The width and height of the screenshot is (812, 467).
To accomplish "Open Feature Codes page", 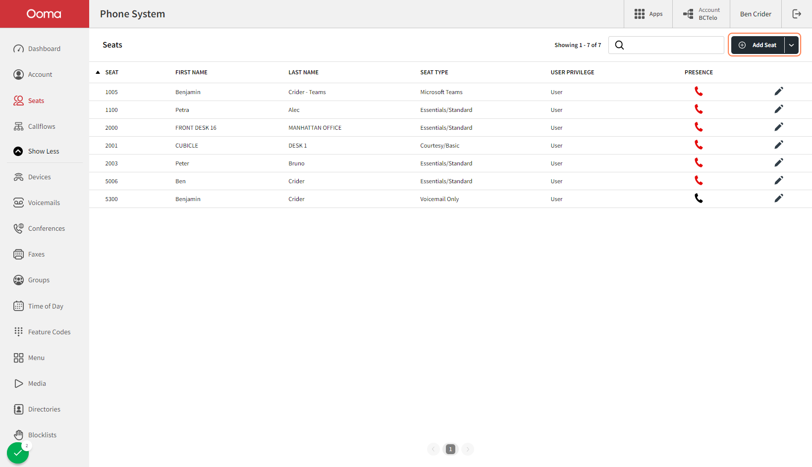I will point(42,332).
